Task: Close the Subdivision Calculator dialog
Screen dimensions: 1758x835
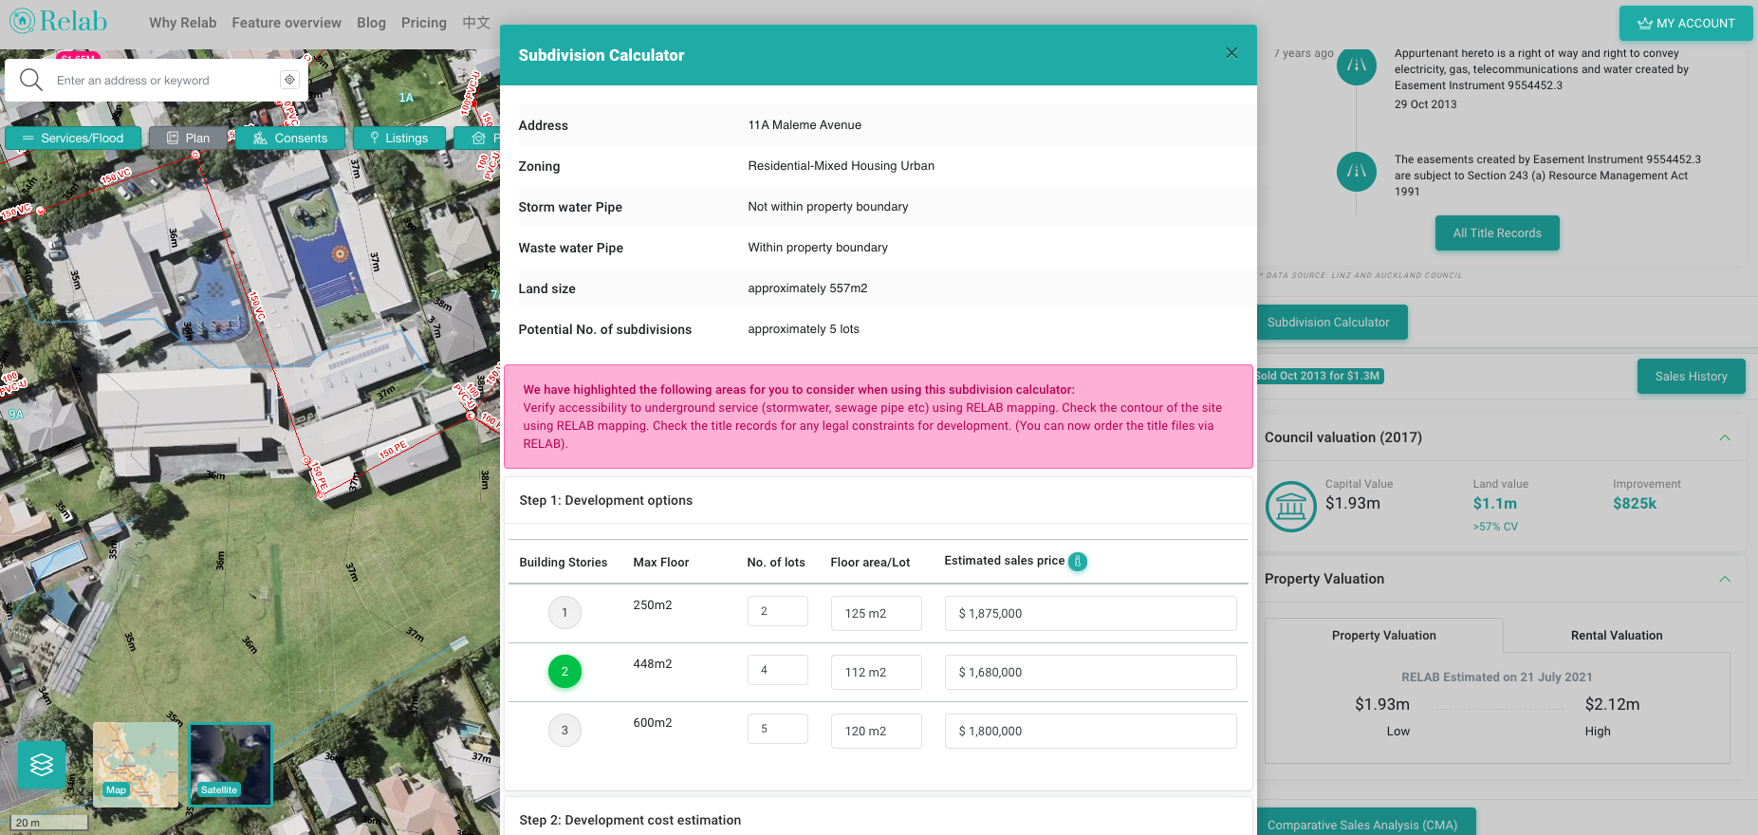Action: [1231, 53]
